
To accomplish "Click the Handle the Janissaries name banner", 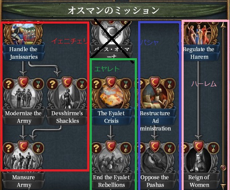I will click(24, 53).
